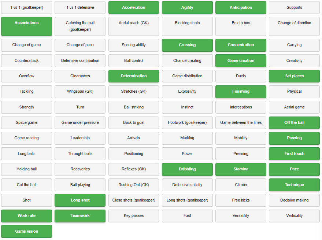
Task: Unselect the Game creation tag
Action: point(241,61)
